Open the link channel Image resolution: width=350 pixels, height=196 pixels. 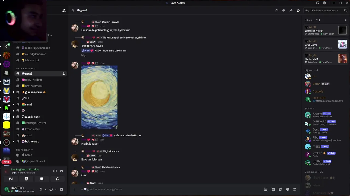tap(40, 98)
